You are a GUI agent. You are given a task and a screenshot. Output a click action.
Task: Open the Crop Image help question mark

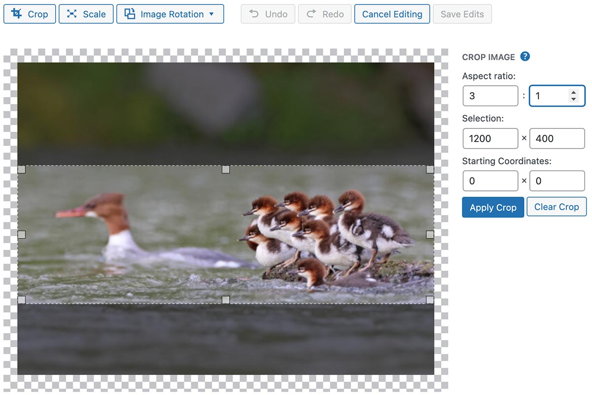click(x=525, y=56)
